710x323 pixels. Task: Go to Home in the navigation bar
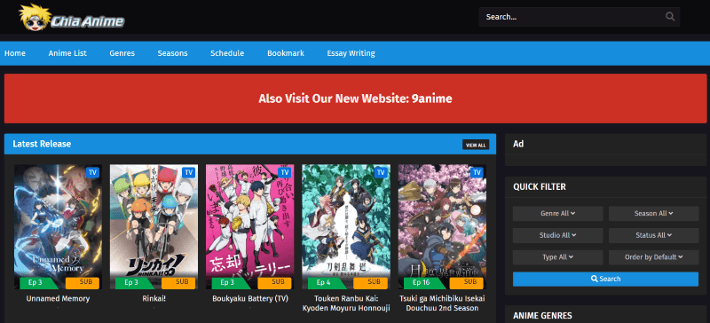[x=15, y=53]
